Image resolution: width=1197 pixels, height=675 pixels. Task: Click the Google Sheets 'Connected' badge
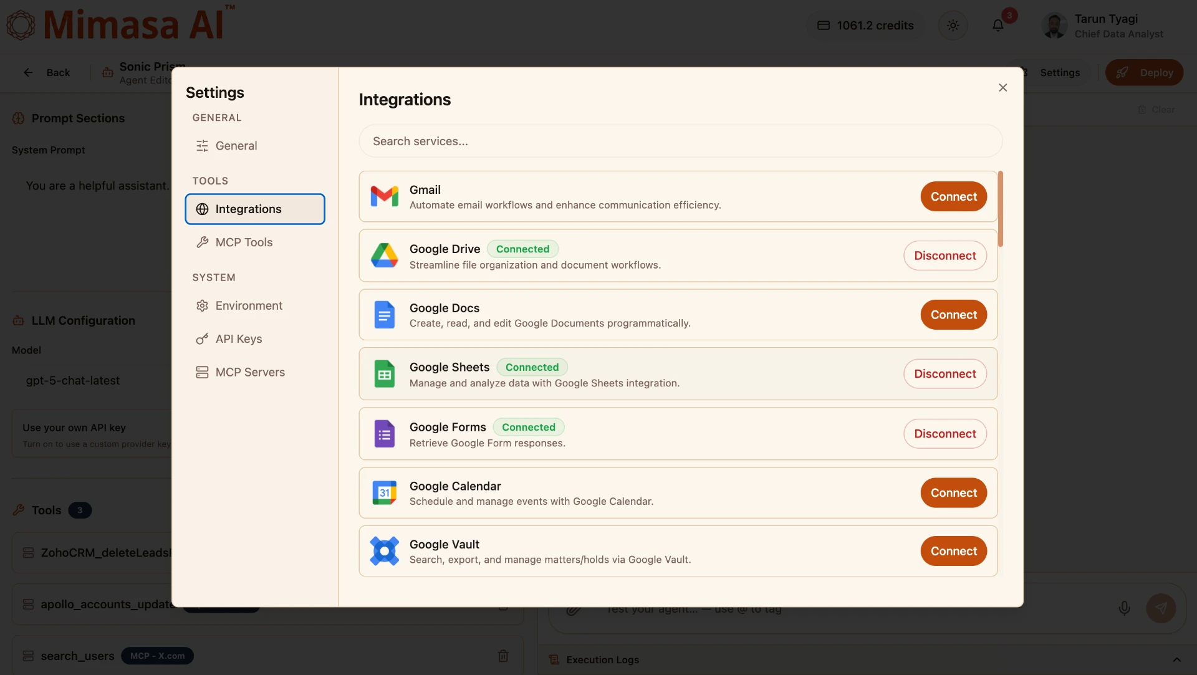(532, 367)
